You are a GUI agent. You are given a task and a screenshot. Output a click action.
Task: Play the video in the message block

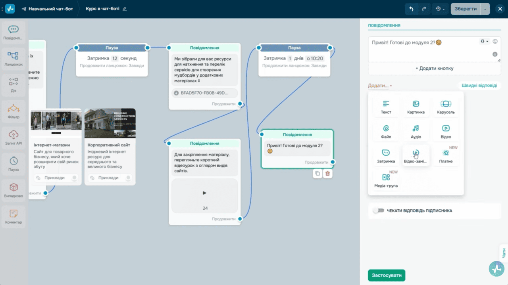click(x=204, y=193)
